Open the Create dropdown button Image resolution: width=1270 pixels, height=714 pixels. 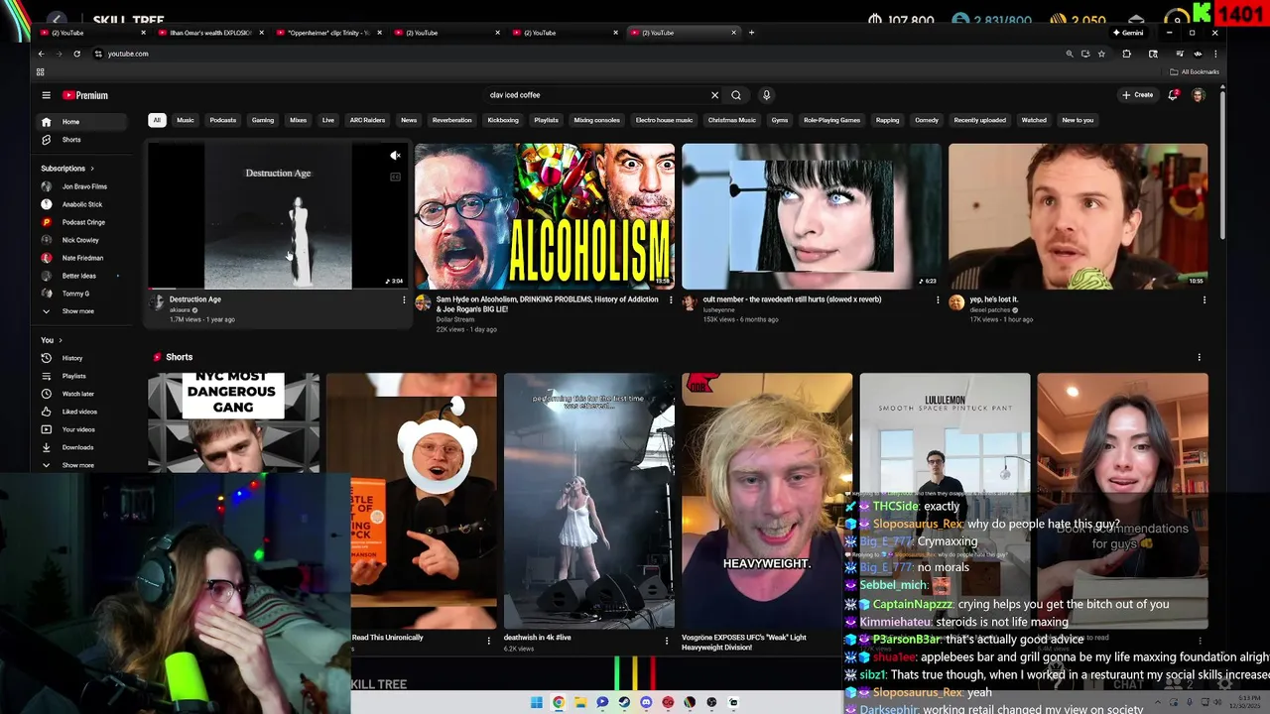[x=1137, y=95]
